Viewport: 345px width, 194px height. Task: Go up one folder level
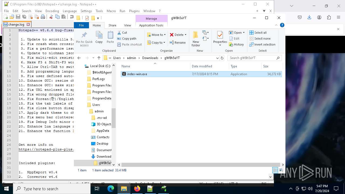click(x=99, y=58)
